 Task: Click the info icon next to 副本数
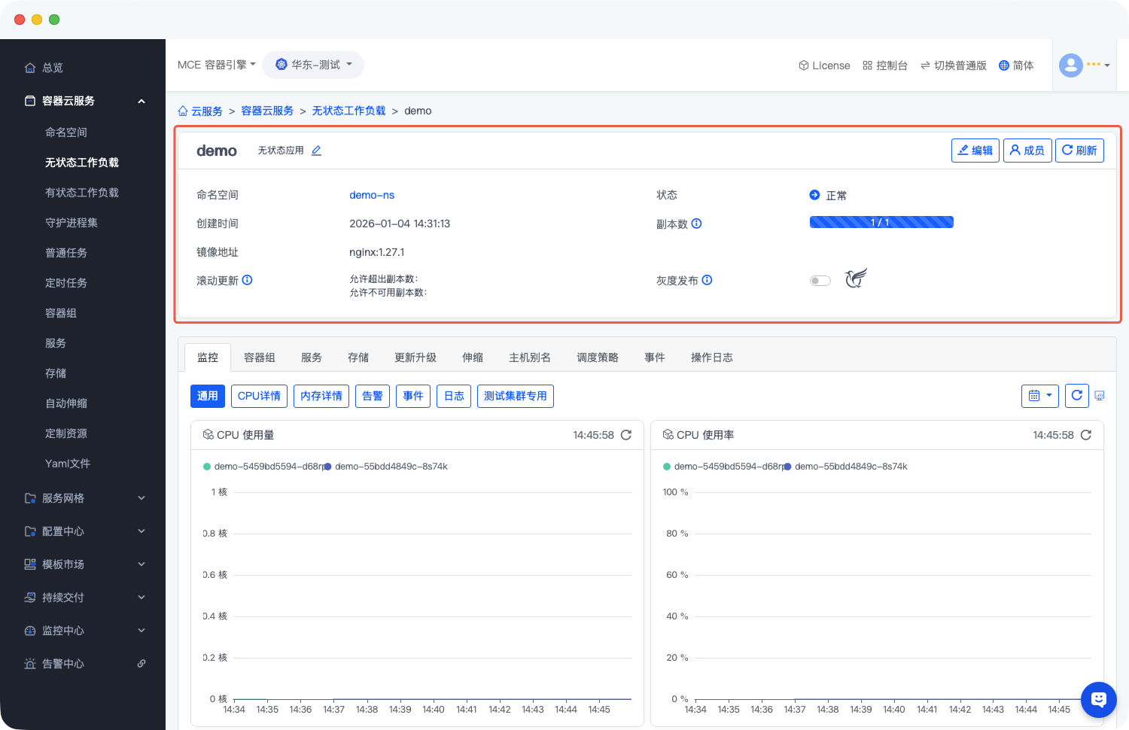point(696,224)
